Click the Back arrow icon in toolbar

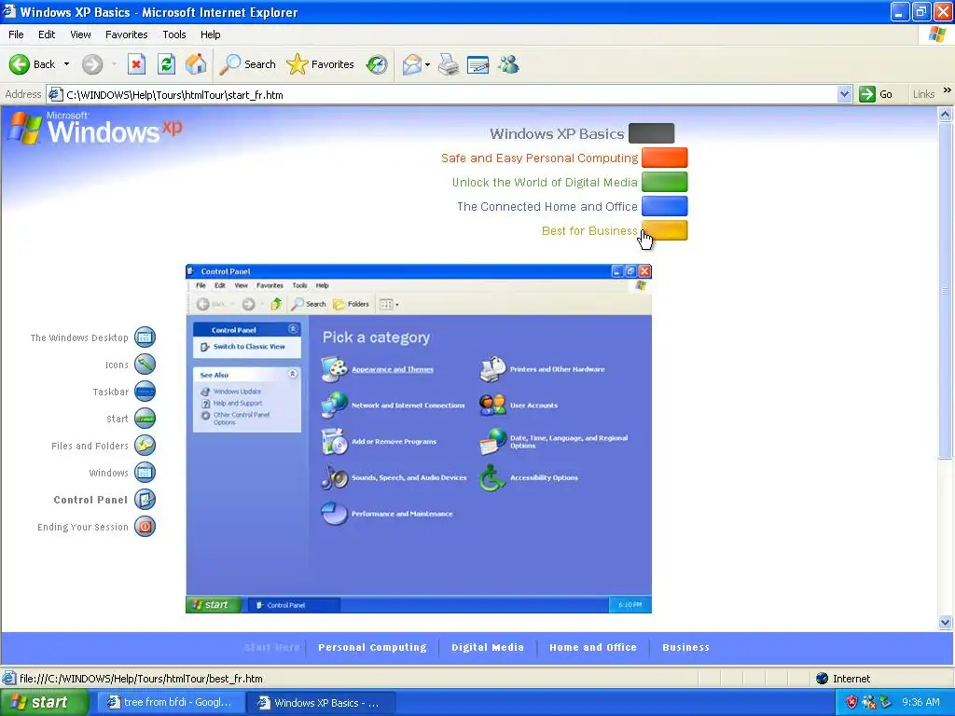point(19,64)
